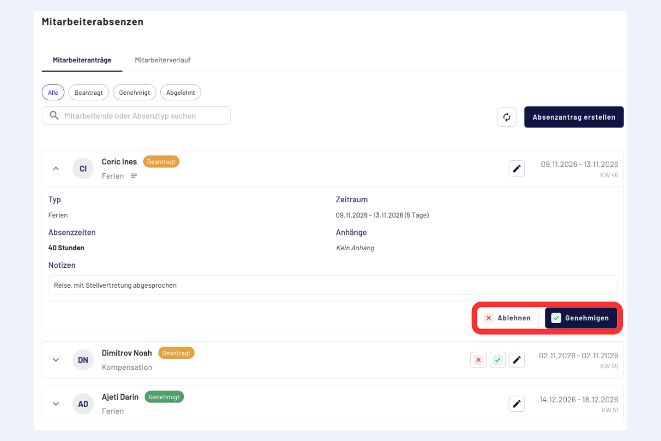Select the Alle filter chip

click(x=53, y=93)
